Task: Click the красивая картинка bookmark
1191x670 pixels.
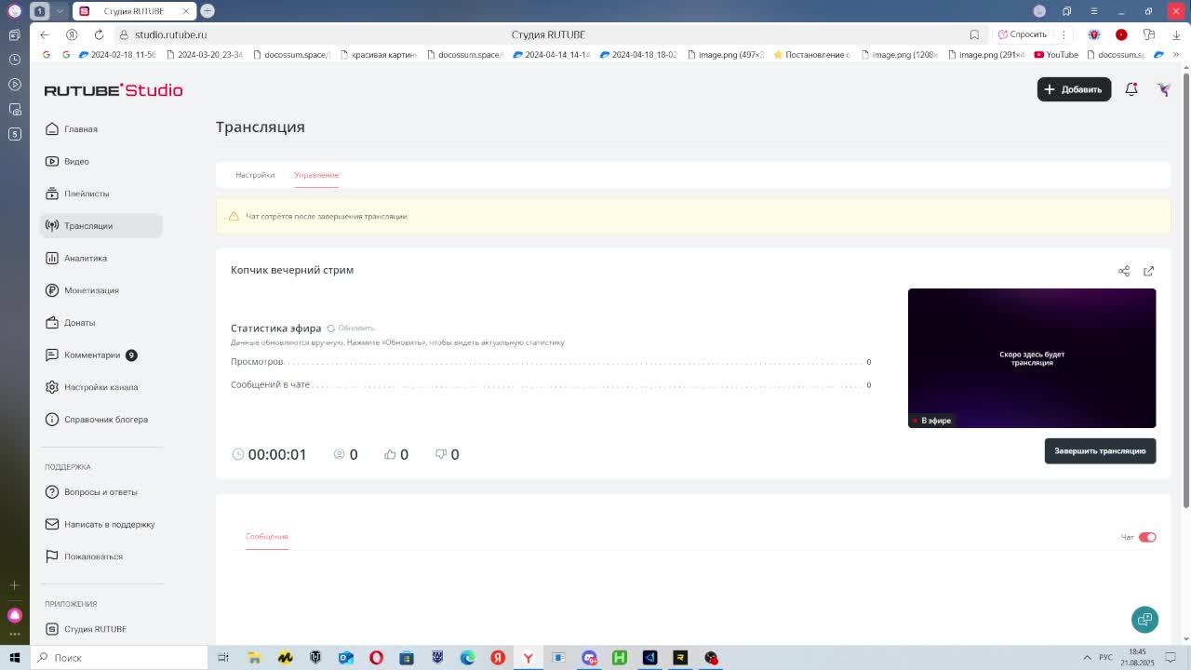Action: tap(378, 55)
